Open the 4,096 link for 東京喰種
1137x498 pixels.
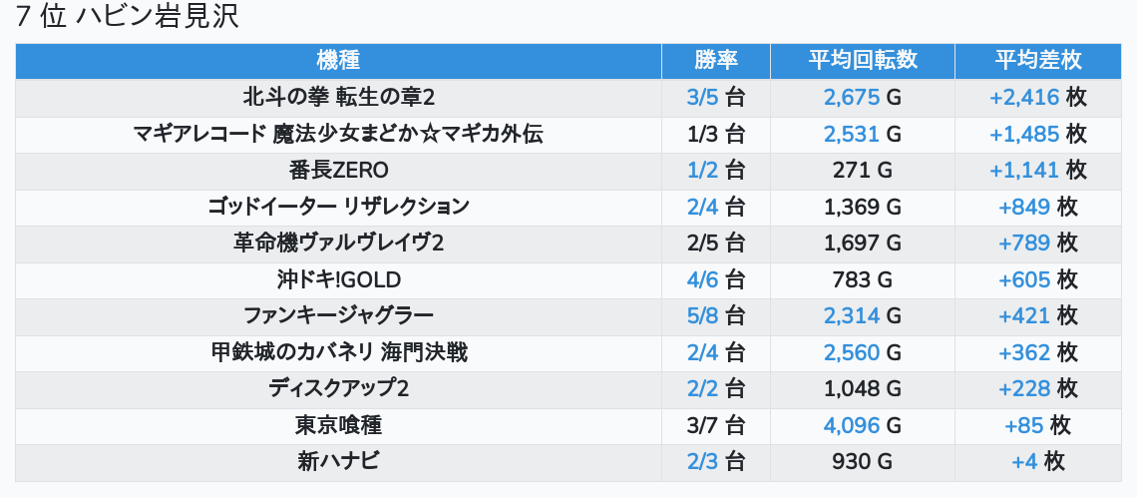point(852,425)
